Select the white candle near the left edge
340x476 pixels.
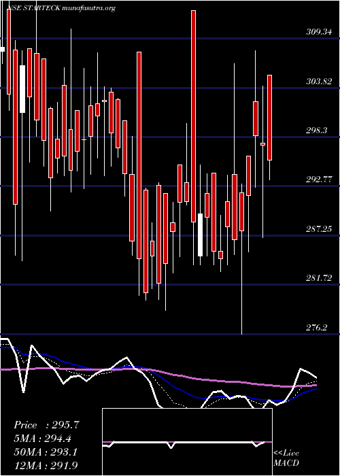click(22, 89)
